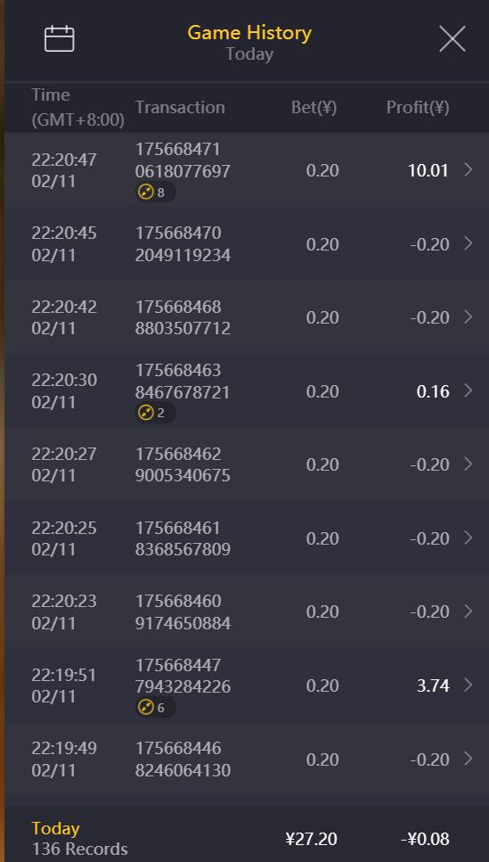
Task: Expand the 22:19:49 record chevron
Action: (469, 759)
